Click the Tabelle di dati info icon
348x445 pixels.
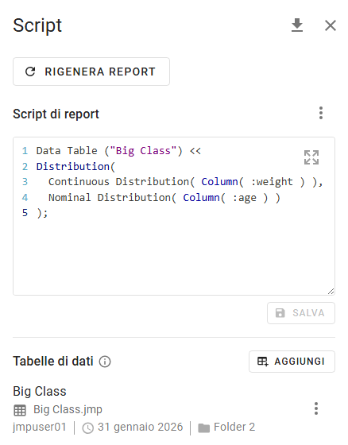[105, 362]
